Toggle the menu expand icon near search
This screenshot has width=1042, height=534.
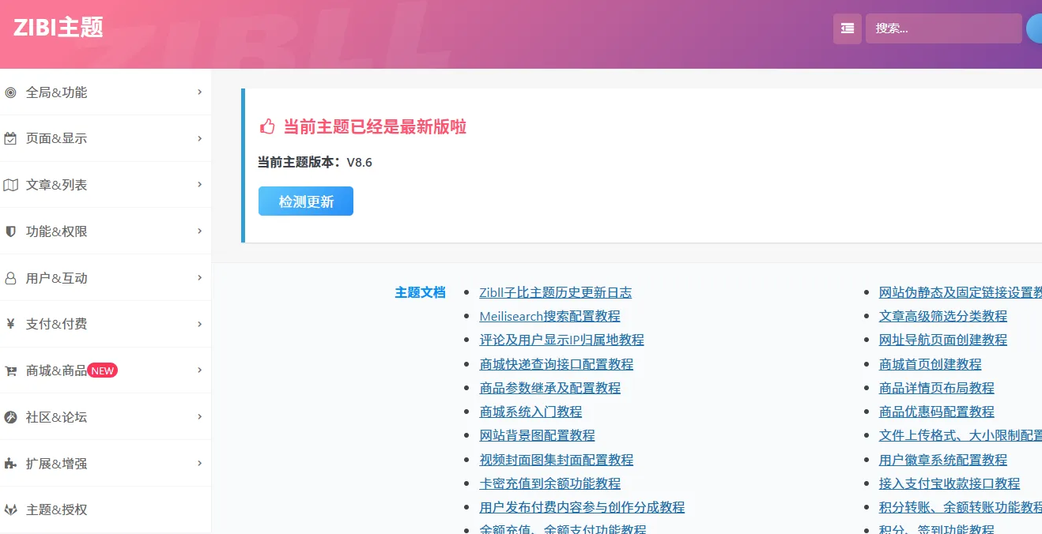847,28
